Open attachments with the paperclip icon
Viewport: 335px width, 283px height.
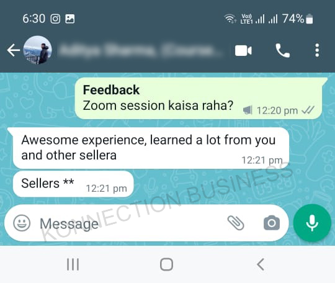(236, 223)
